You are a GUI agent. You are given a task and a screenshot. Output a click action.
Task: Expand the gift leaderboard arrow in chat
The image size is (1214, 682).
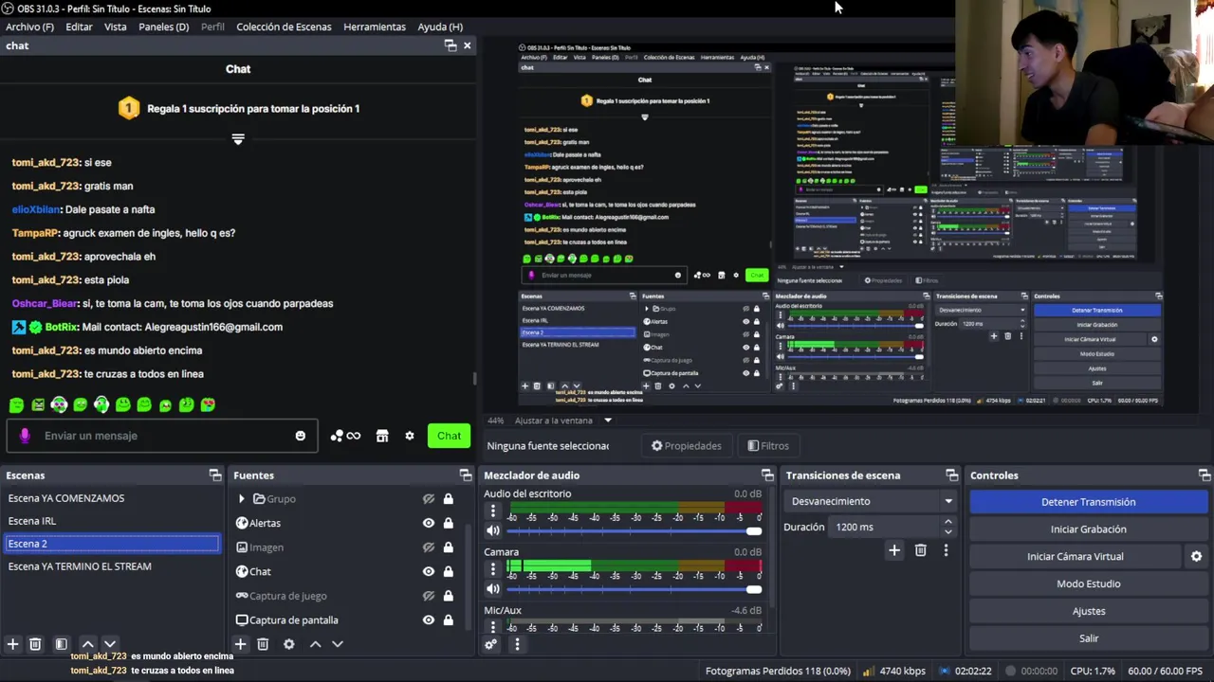pyautogui.click(x=238, y=139)
